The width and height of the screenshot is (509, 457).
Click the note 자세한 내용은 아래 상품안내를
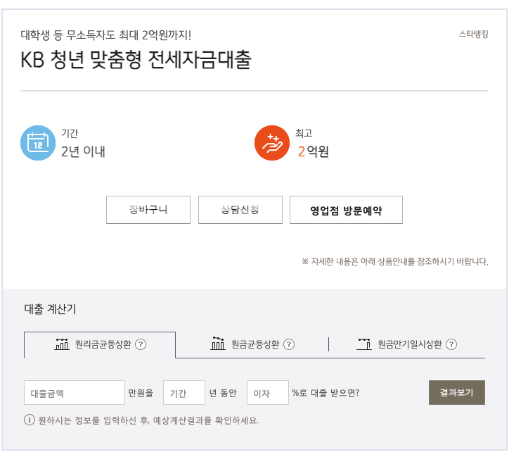click(x=395, y=261)
